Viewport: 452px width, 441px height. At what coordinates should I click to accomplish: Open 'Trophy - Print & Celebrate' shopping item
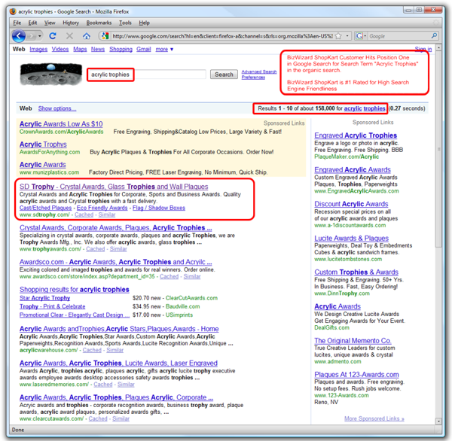(52, 306)
